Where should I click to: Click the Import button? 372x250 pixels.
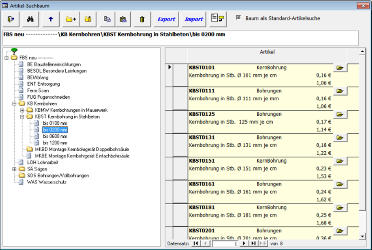point(194,19)
